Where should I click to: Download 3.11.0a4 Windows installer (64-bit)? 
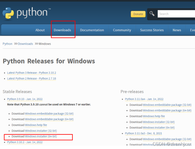click(159, 128)
